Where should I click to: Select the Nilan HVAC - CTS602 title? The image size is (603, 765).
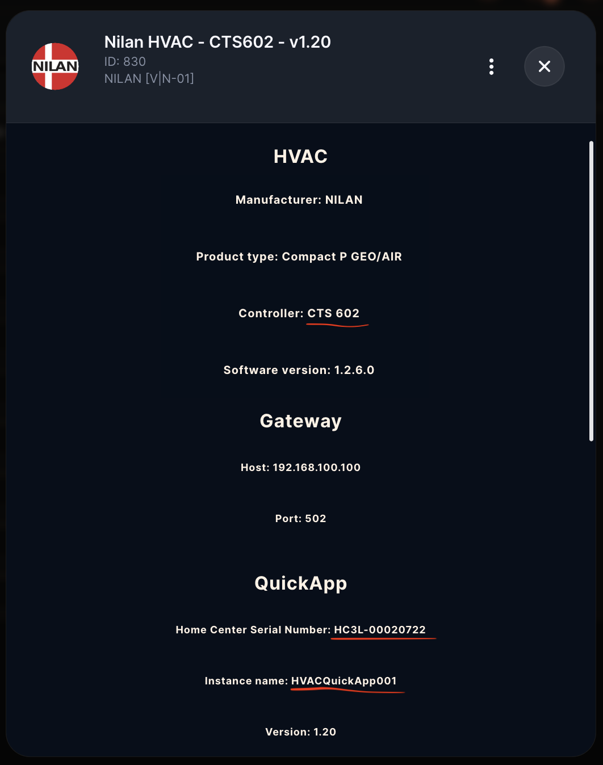[x=217, y=42]
